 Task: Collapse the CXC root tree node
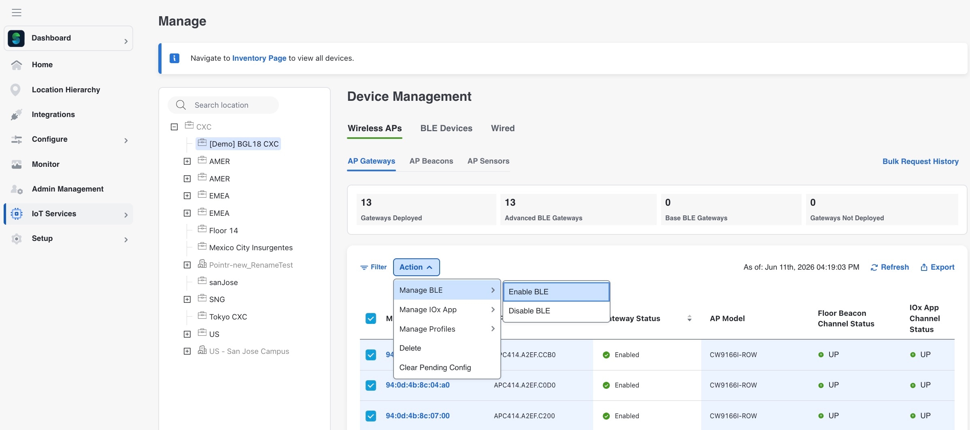click(174, 127)
